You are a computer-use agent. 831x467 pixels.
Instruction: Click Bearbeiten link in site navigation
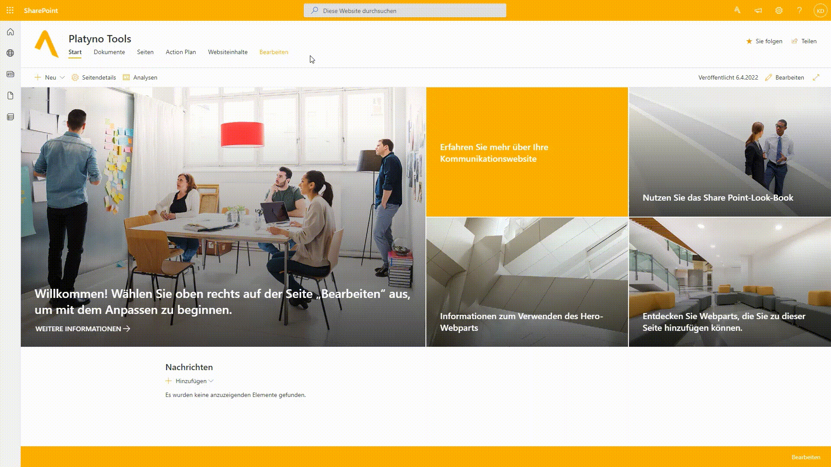coord(274,52)
